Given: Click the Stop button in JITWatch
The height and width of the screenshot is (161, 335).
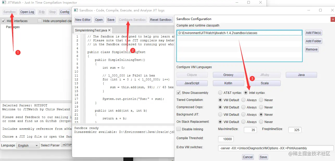Looking at the screenshot, I should (x=52, y=12).
